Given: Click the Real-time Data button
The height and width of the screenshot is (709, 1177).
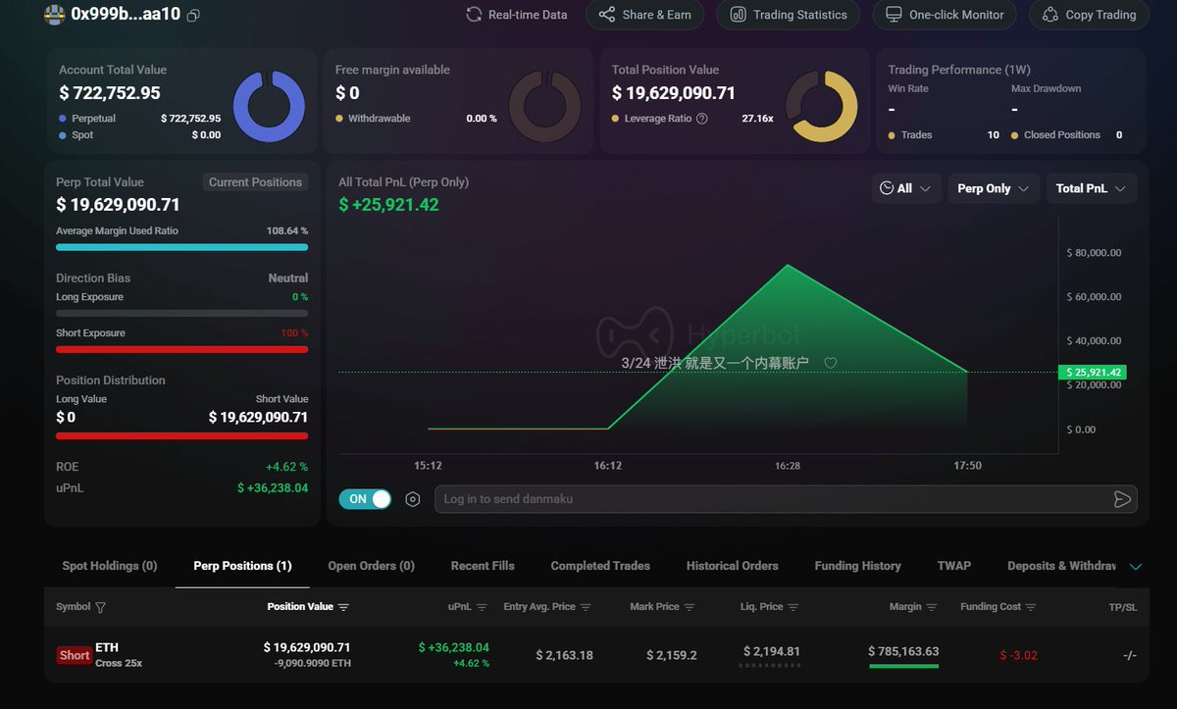Looking at the screenshot, I should [516, 15].
